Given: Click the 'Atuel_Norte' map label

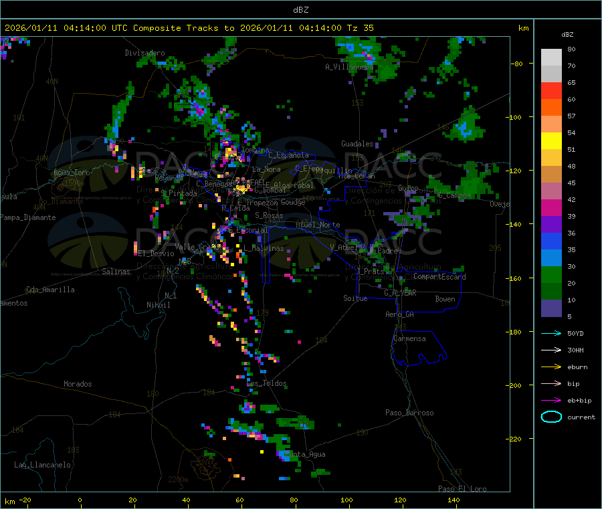Looking at the screenshot, I should 318,225.
